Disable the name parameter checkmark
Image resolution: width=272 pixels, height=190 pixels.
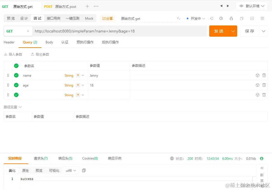(16, 75)
